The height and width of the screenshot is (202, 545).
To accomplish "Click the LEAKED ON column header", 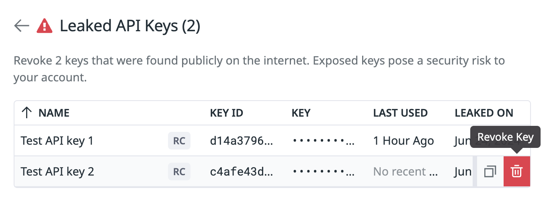I will (x=484, y=113).
